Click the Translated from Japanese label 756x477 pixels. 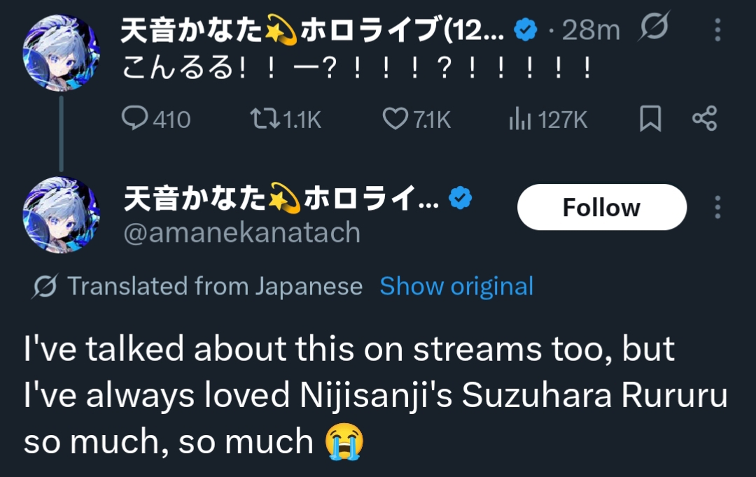point(214,286)
